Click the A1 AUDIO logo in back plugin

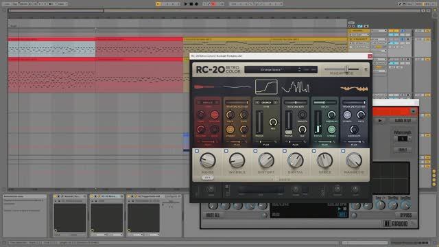tap(395, 224)
